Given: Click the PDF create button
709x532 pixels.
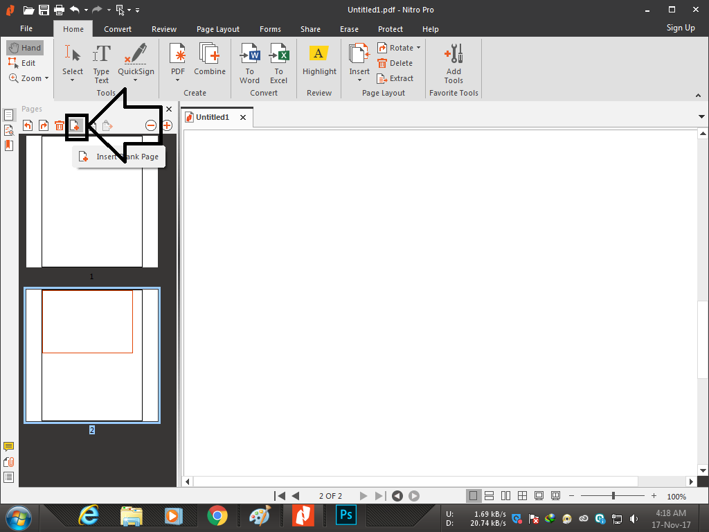Looking at the screenshot, I should [178, 59].
